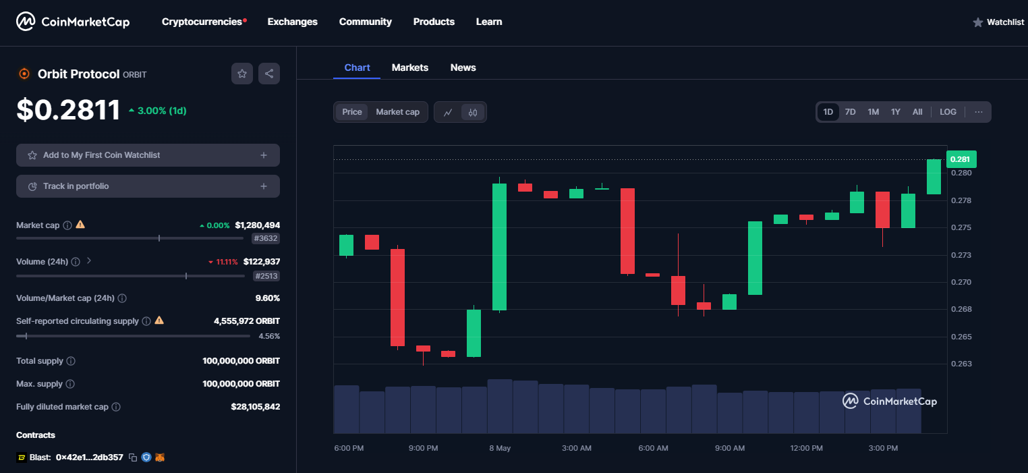Click Add to My First Coin Watchlist

pyautogui.click(x=148, y=155)
